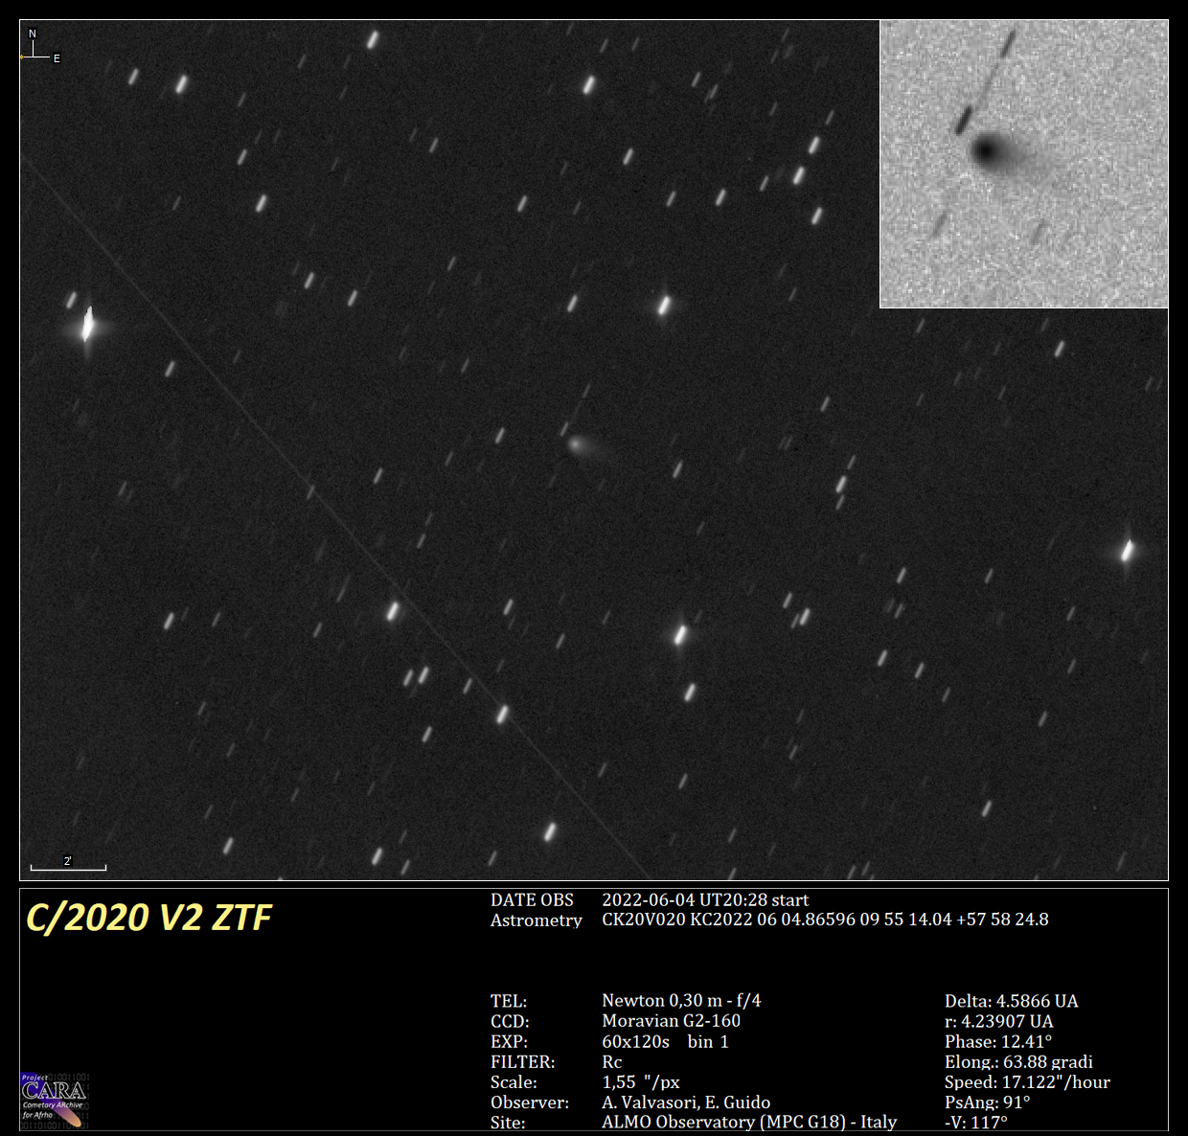1188x1136 pixels.
Task: Click the 'Observer:' label
Action: pyautogui.click(x=530, y=1102)
